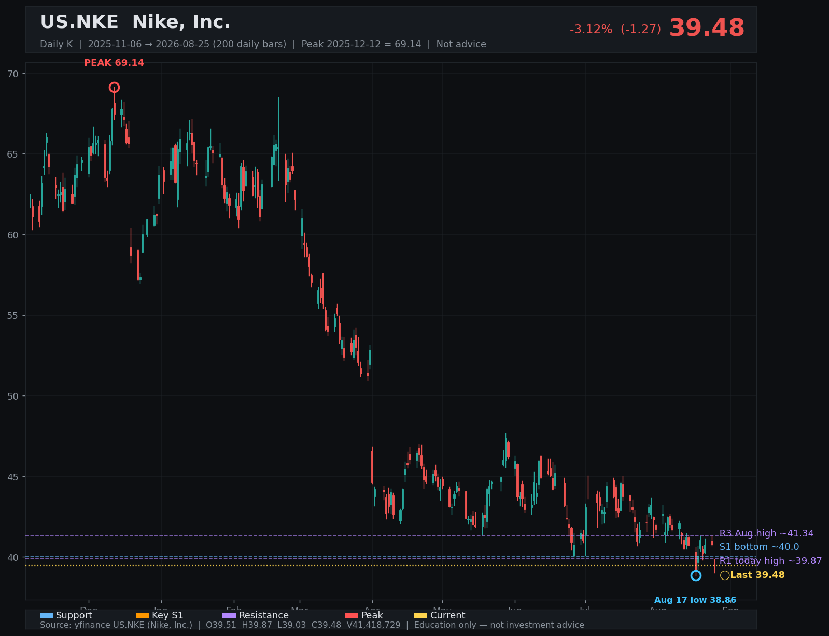Click the PEAK 69.14 annotation label
Image resolution: width=829 pixels, height=636 pixels.
(114, 63)
